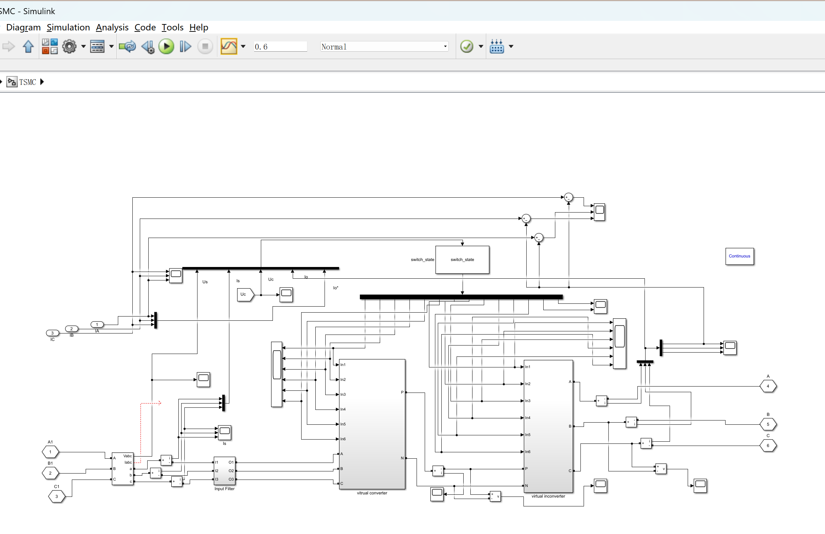Select the Continuous powergui block
825x534 pixels.
[739, 256]
